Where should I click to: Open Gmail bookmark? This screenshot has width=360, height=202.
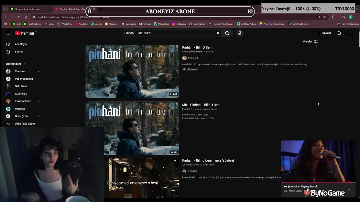point(49,24)
